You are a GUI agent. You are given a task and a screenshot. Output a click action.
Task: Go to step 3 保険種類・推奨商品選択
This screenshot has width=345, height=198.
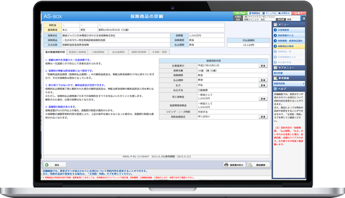click(x=289, y=41)
